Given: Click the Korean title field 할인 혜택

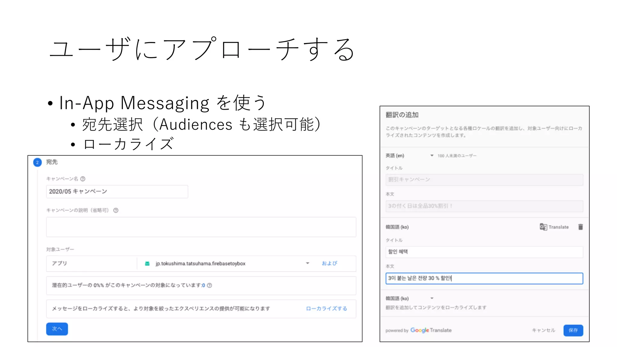Looking at the screenshot, I should click(x=484, y=252).
